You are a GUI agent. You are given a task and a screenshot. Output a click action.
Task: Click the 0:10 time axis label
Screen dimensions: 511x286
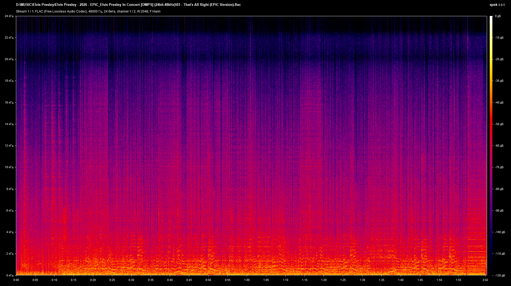click(x=55, y=280)
